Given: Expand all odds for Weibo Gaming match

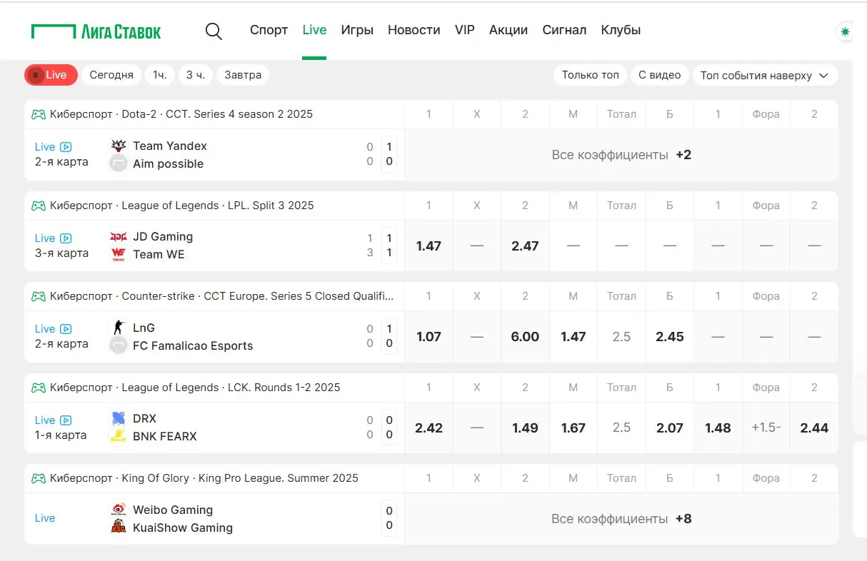Looking at the screenshot, I should pyautogui.click(x=621, y=519).
